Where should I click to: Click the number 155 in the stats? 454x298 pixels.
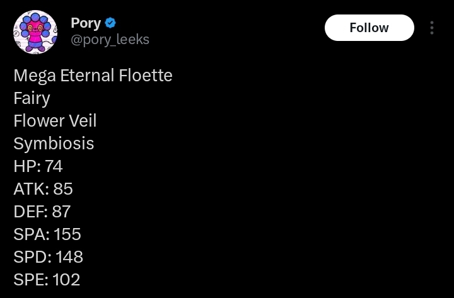[x=67, y=234]
